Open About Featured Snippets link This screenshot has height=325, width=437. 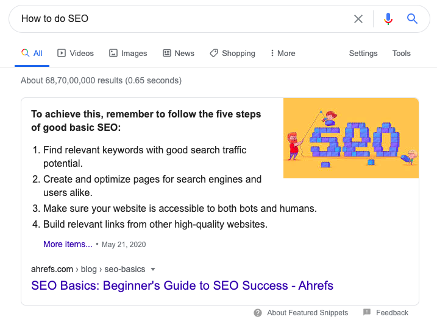[307, 313]
